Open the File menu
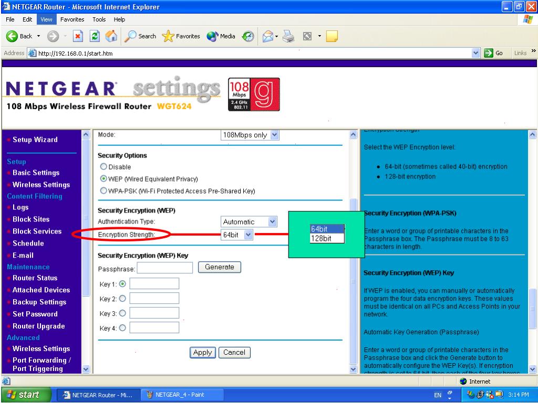Viewport: 538px width, 403px height. 10,19
